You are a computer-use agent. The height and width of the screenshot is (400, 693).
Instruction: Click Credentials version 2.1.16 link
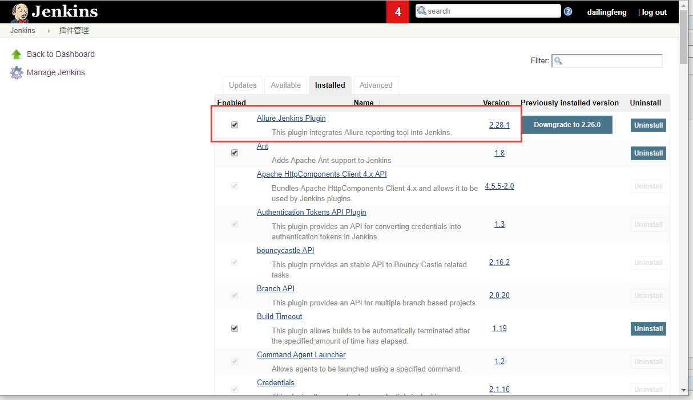click(x=499, y=389)
